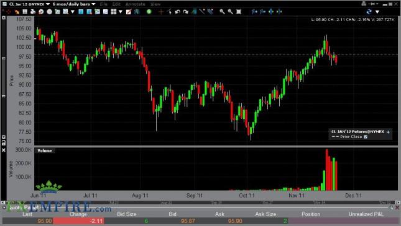
Task: Open the View menu
Action: pos(155,4)
